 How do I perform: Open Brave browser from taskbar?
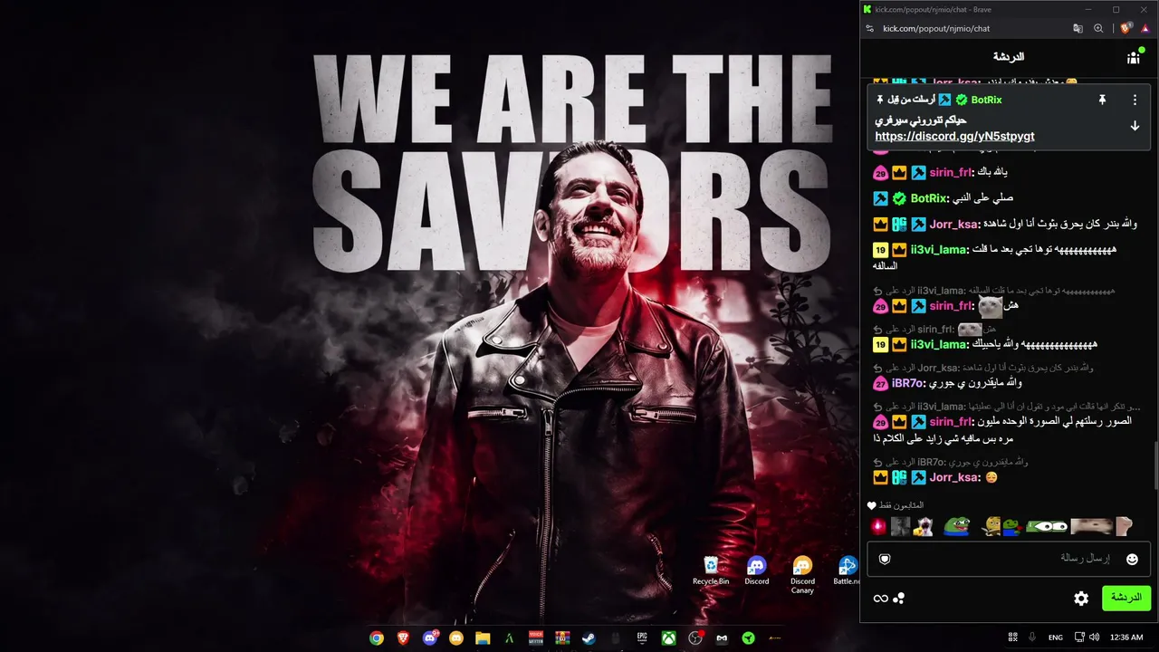[403, 638]
